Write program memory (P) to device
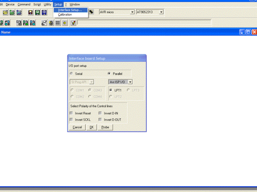This screenshot has height=192, width=257. point(26,23)
